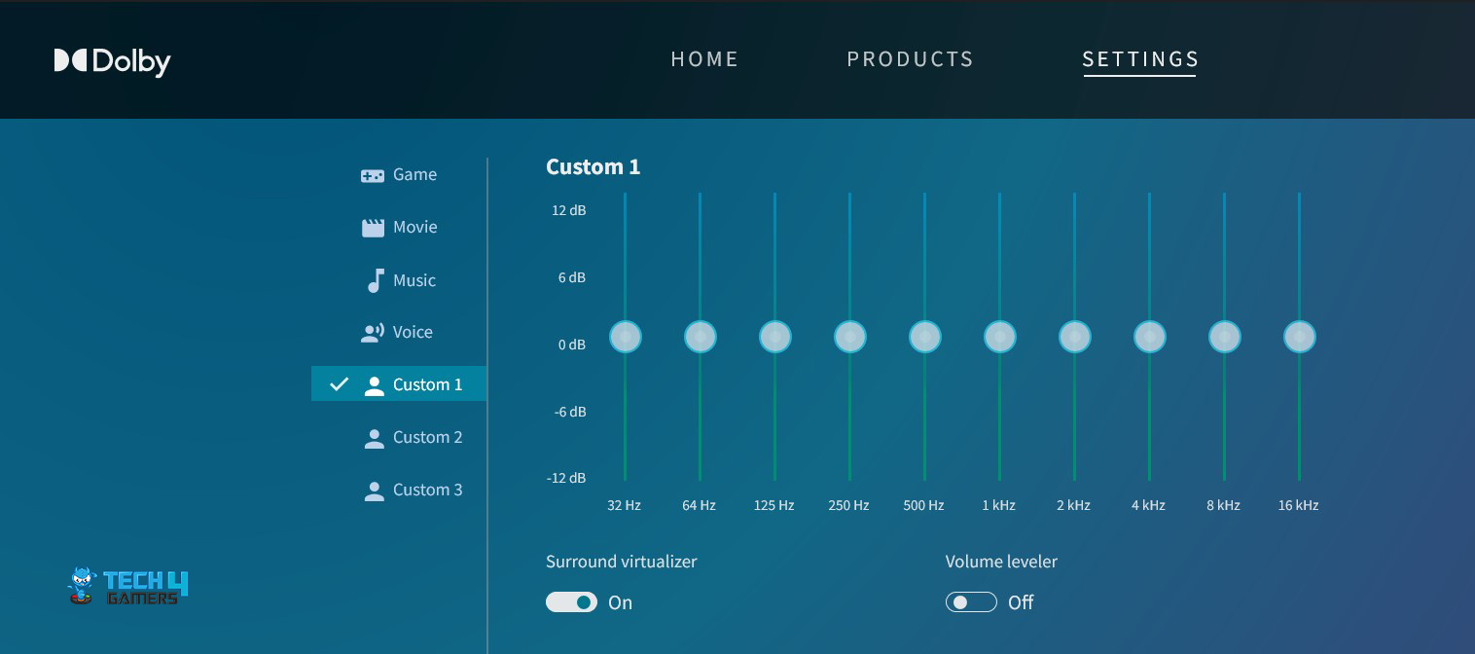The height and width of the screenshot is (654, 1475).
Task: Disable the Surround virtualizer toggle
Action: pos(571,602)
